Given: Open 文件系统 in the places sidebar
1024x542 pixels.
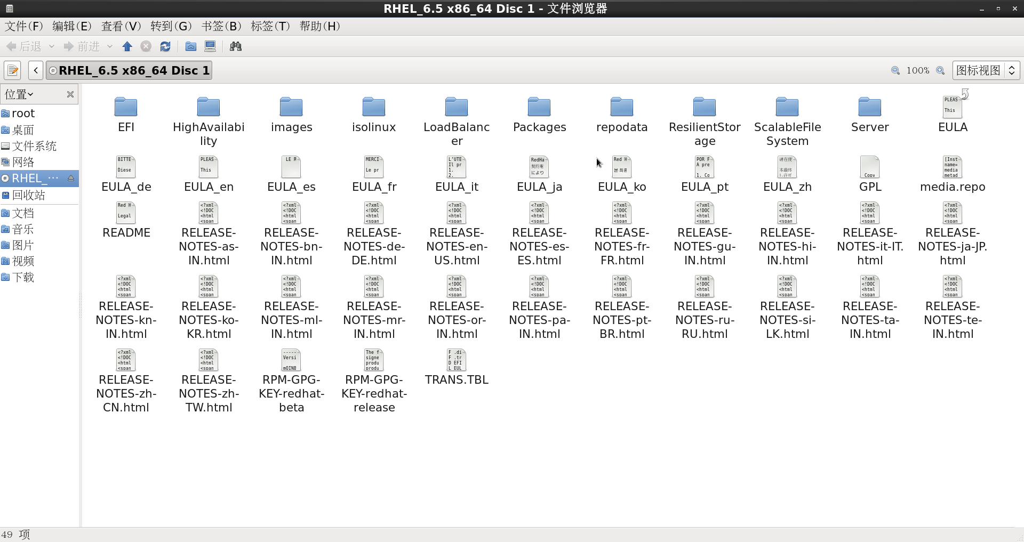Looking at the screenshot, I should pos(39,146).
